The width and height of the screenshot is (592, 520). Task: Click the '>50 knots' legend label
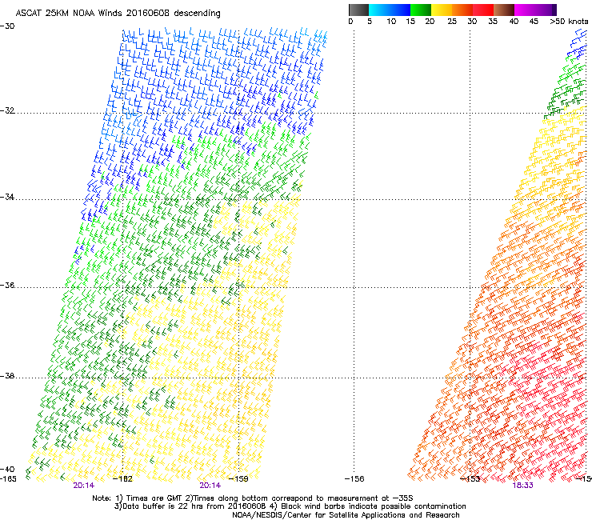[x=569, y=22]
